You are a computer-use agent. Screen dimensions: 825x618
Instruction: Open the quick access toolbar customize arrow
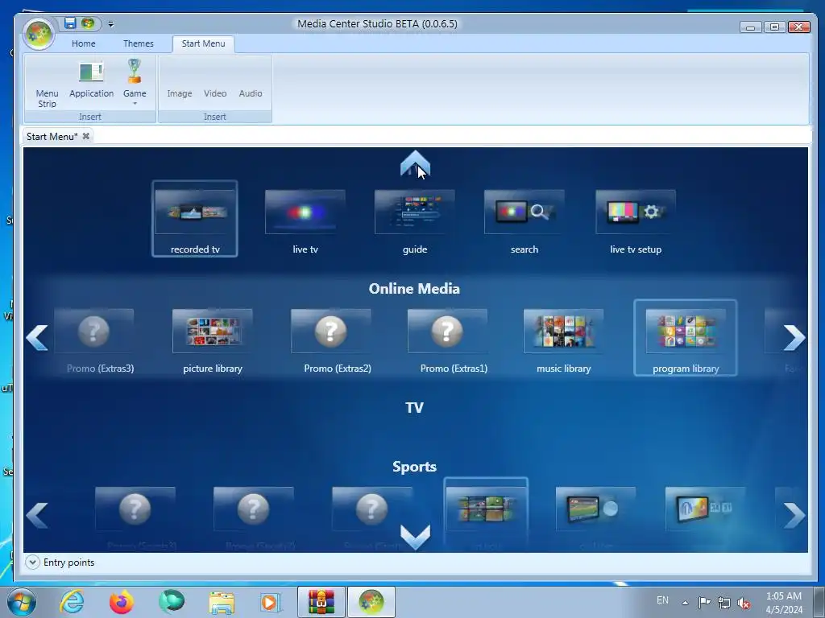click(111, 24)
